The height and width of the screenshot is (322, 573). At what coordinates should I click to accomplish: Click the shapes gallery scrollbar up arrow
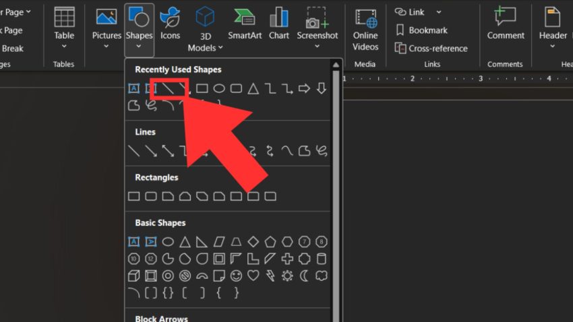335,66
